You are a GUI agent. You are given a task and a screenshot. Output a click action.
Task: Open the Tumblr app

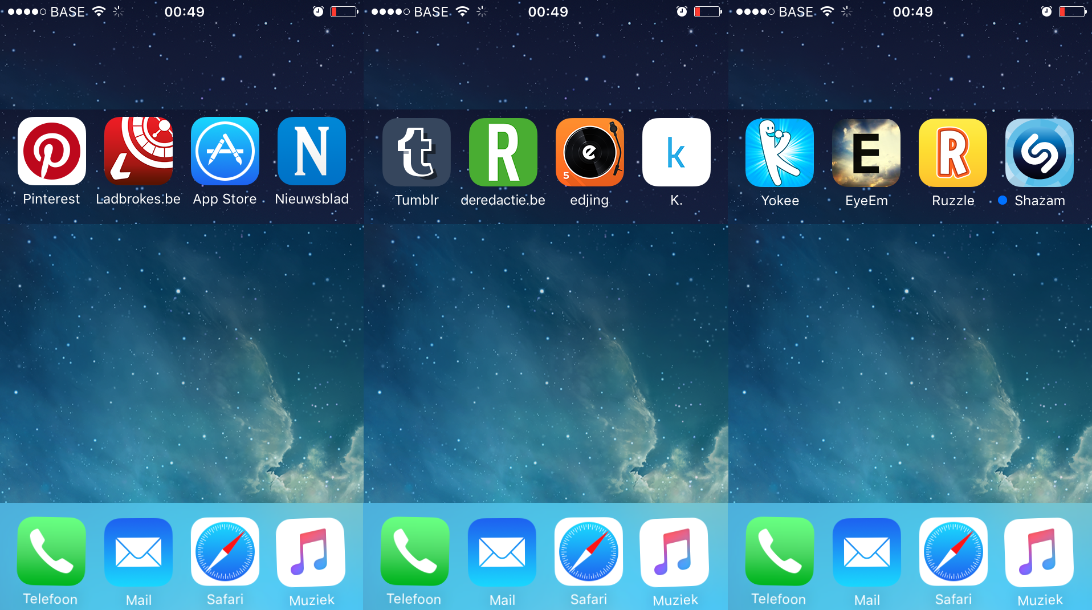[x=417, y=152]
